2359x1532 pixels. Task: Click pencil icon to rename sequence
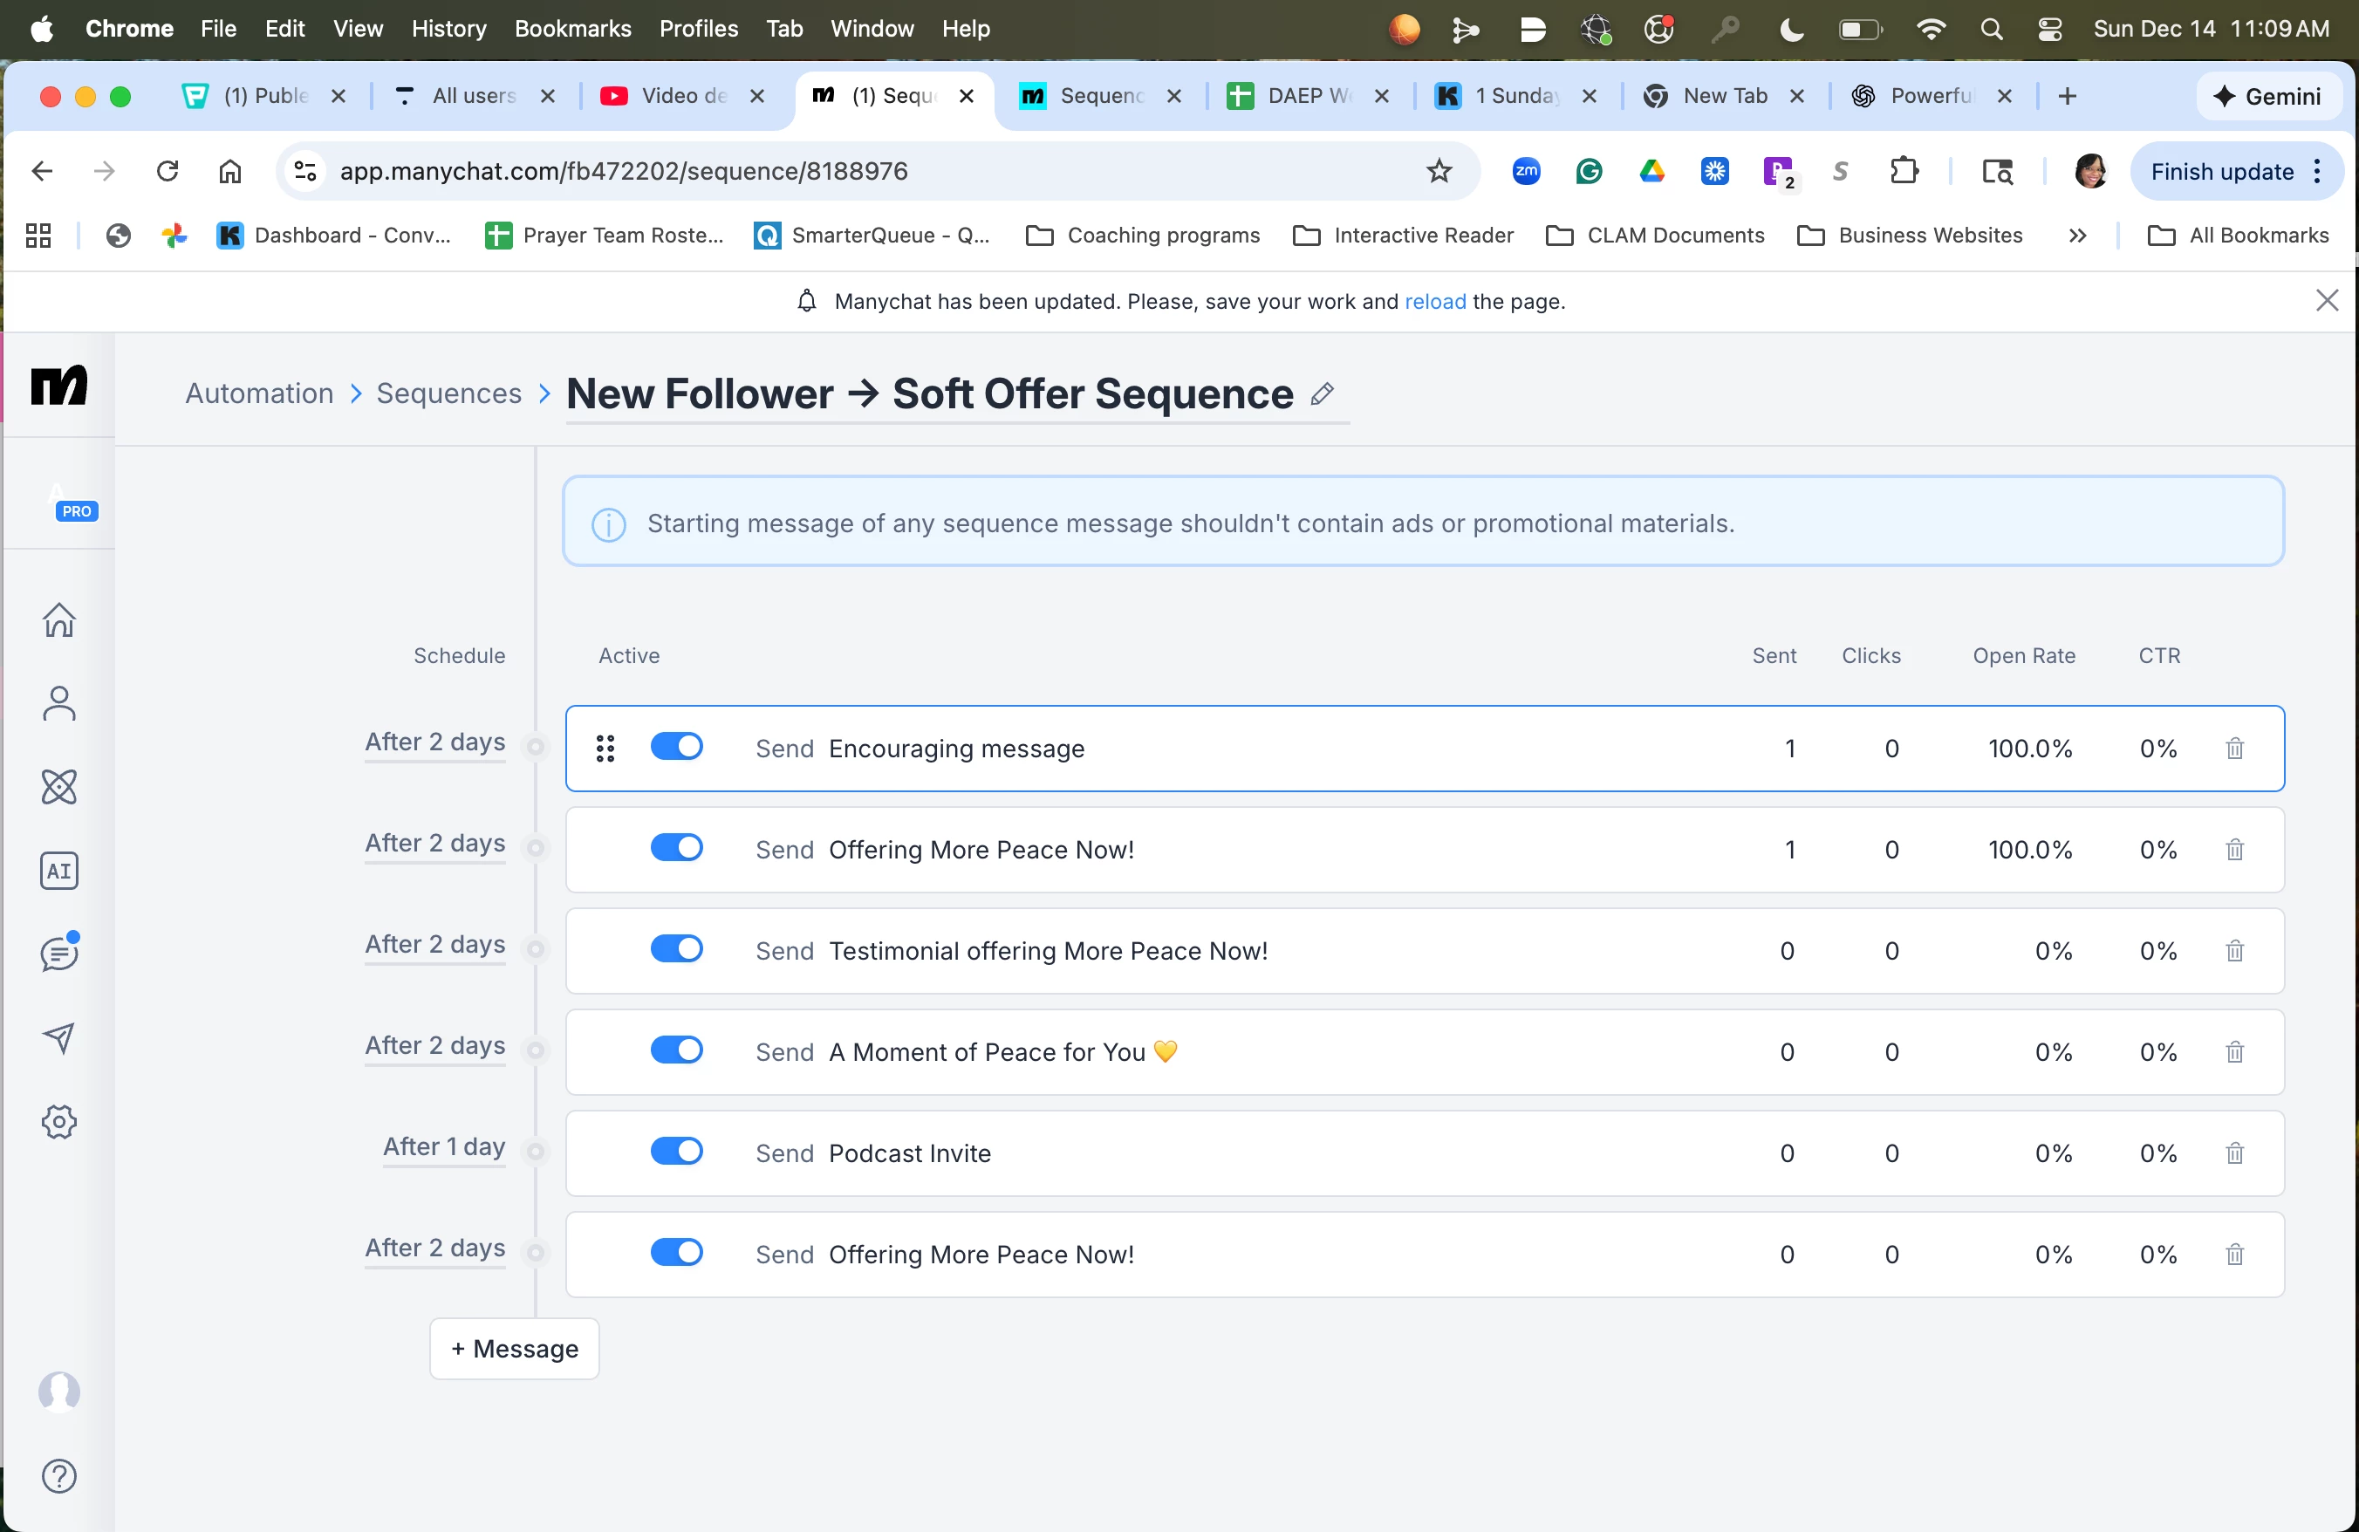[1321, 394]
